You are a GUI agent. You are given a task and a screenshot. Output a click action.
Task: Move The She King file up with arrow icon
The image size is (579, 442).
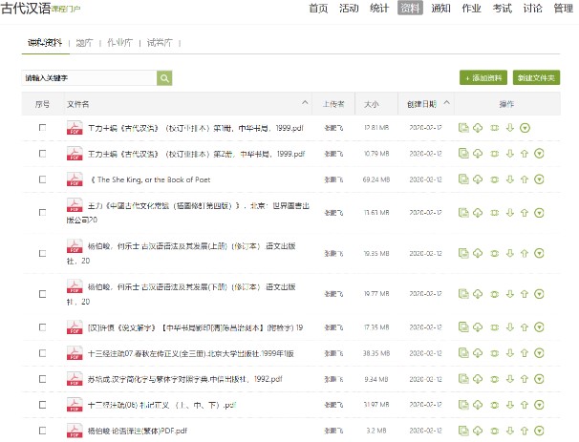click(x=525, y=179)
